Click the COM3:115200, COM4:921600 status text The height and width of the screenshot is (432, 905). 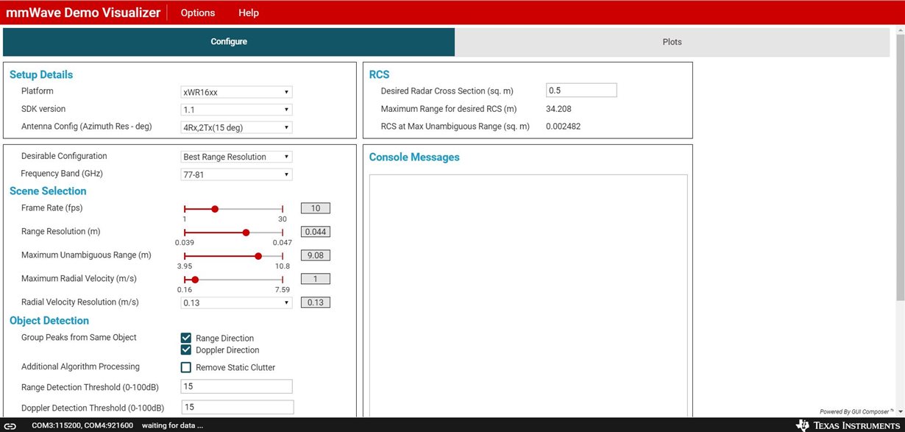coord(82,425)
